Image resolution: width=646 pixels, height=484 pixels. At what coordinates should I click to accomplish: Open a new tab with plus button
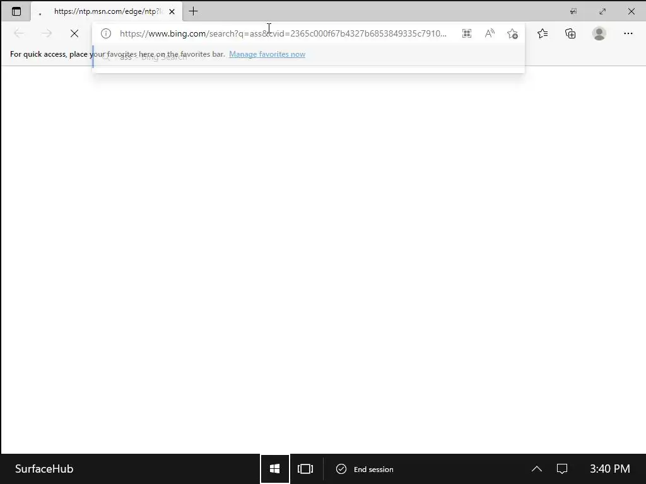(193, 11)
